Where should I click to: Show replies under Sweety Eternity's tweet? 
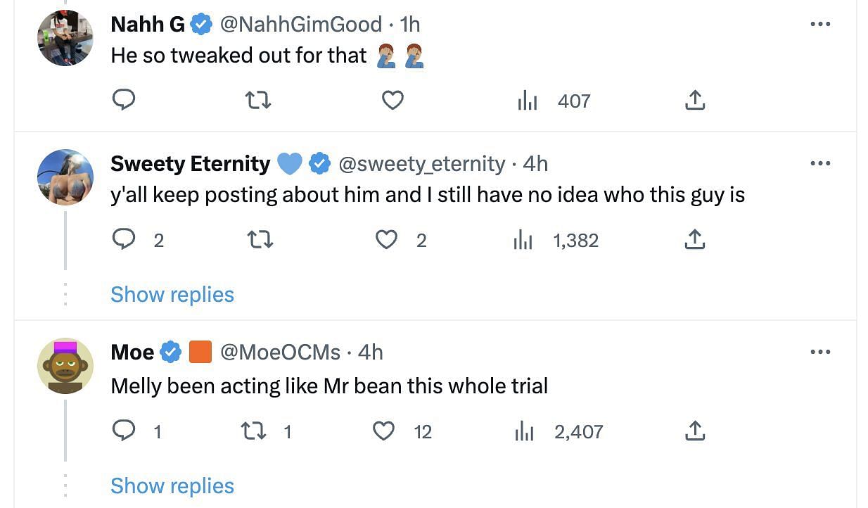pyautogui.click(x=172, y=294)
